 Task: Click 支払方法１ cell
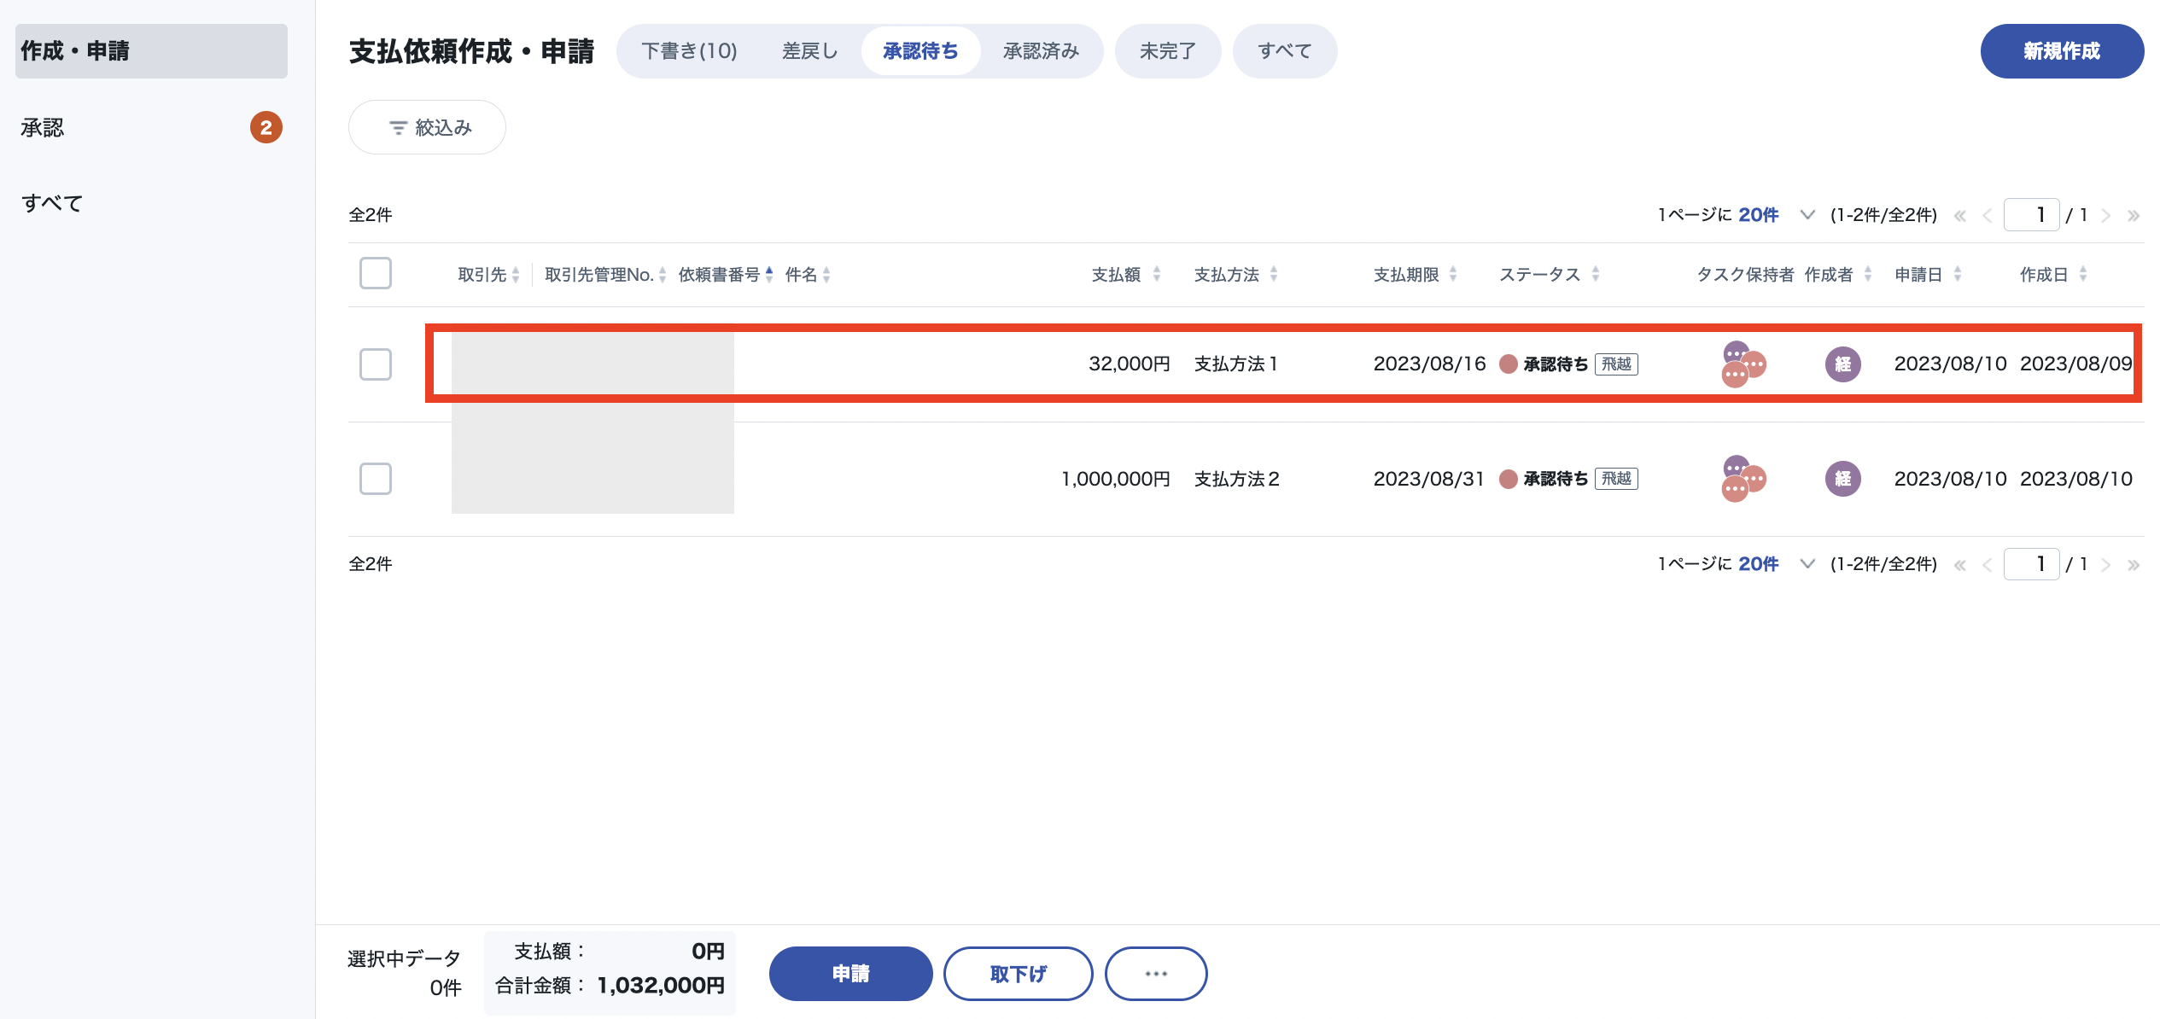(x=1236, y=364)
